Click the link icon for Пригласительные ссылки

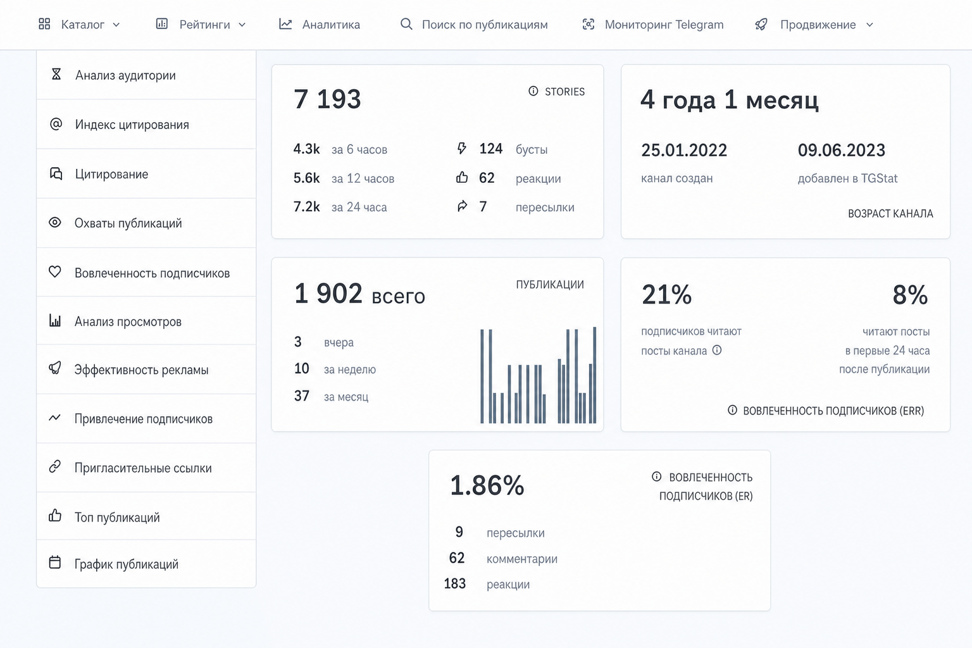pyautogui.click(x=55, y=467)
